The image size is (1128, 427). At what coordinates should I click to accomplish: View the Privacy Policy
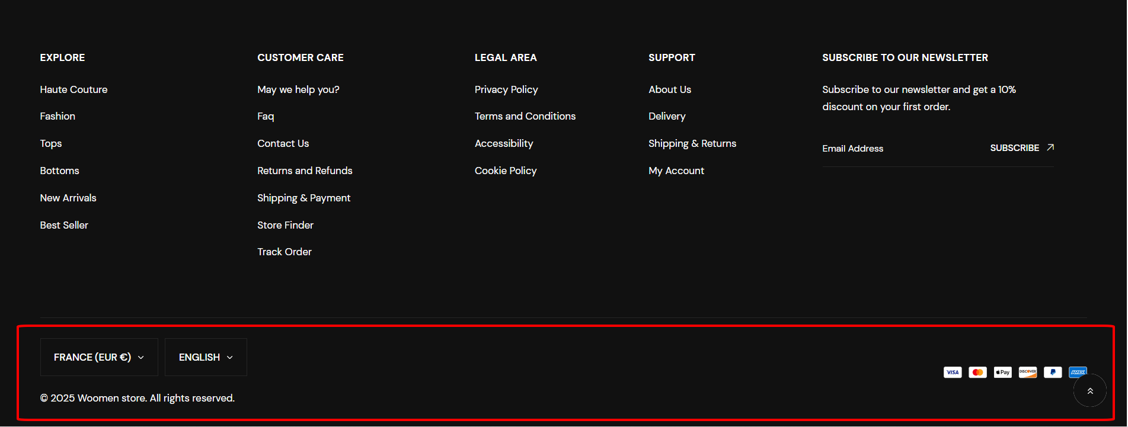pyautogui.click(x=506, y=89)
